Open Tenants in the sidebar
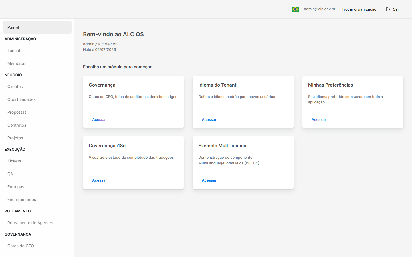Screen dimensions: 412x257 coord(37,51)
